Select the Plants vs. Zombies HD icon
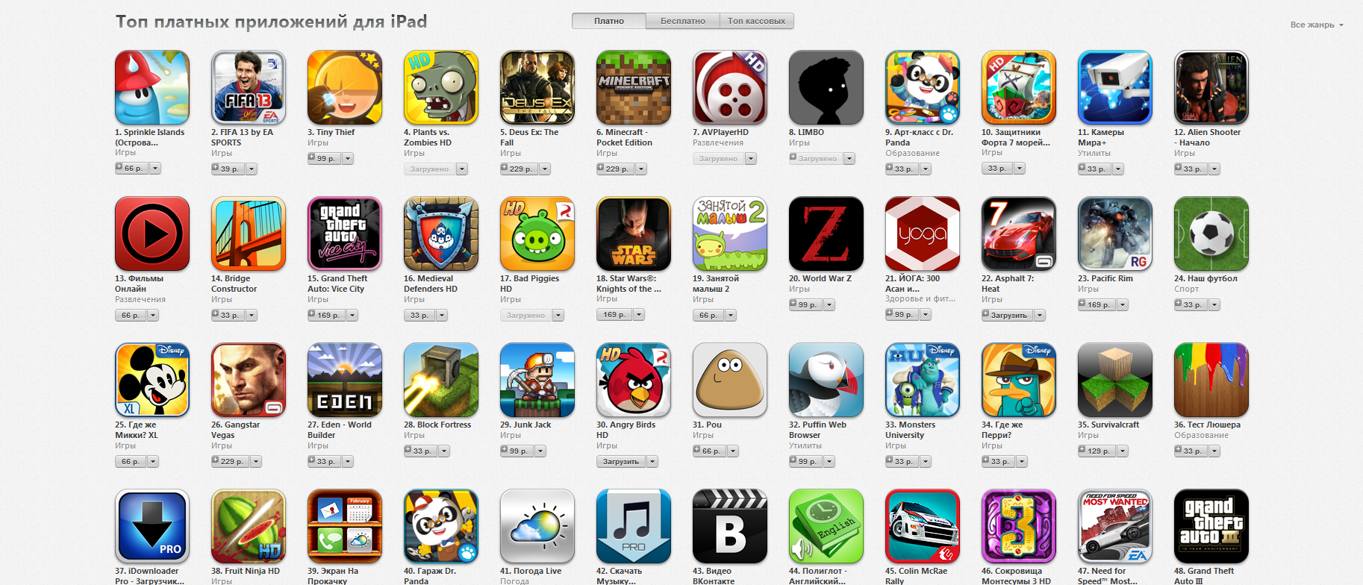This screenshot has width=1363, height=585. (x=440, y=87)
